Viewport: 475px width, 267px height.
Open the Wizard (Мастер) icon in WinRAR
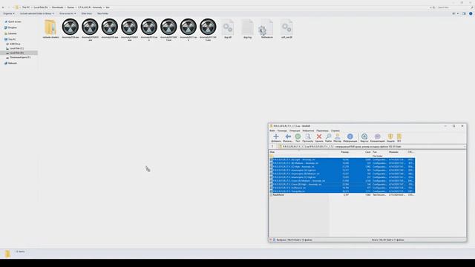click(337, 138)
